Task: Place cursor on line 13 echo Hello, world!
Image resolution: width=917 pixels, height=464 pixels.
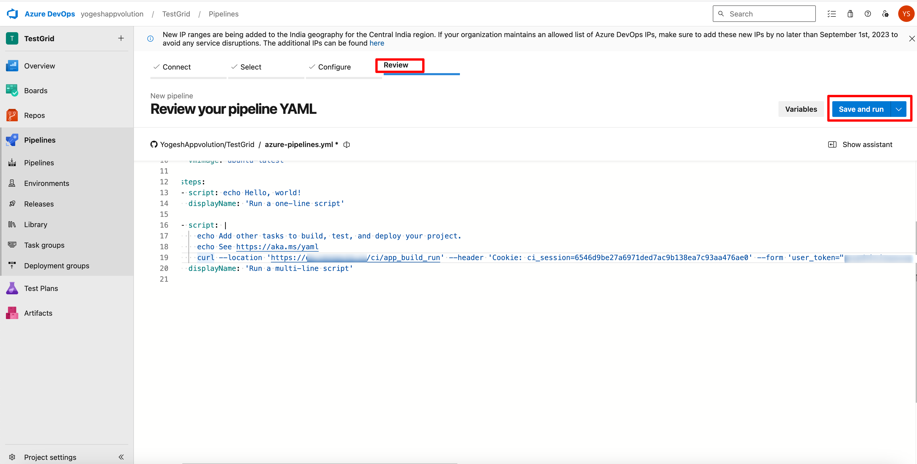Action: tap(262, 193)
